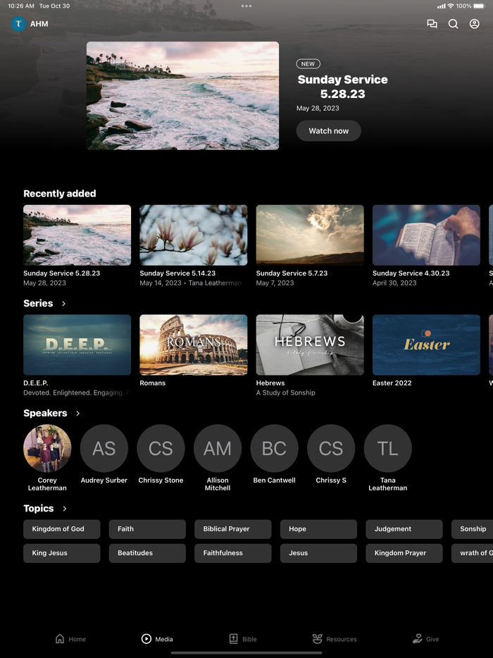Select the Biblical Prayer topic

point(233,529)
